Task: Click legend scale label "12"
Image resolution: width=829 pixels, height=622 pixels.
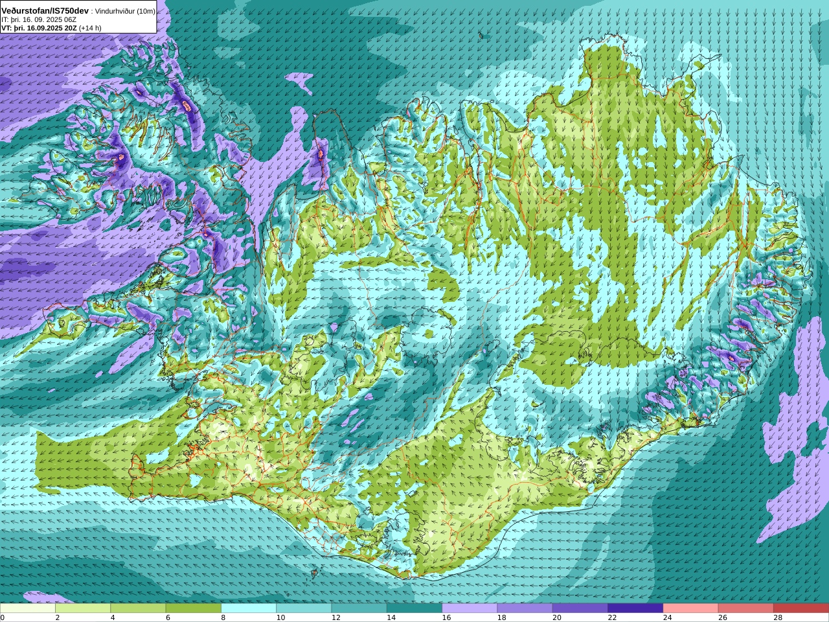Action: [335, 617]
